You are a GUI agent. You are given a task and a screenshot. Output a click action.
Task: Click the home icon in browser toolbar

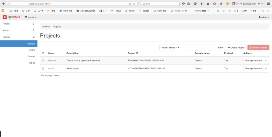[208, 4]
